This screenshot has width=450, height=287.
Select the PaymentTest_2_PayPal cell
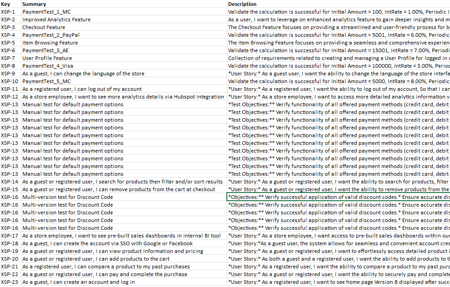pos(51,35)
